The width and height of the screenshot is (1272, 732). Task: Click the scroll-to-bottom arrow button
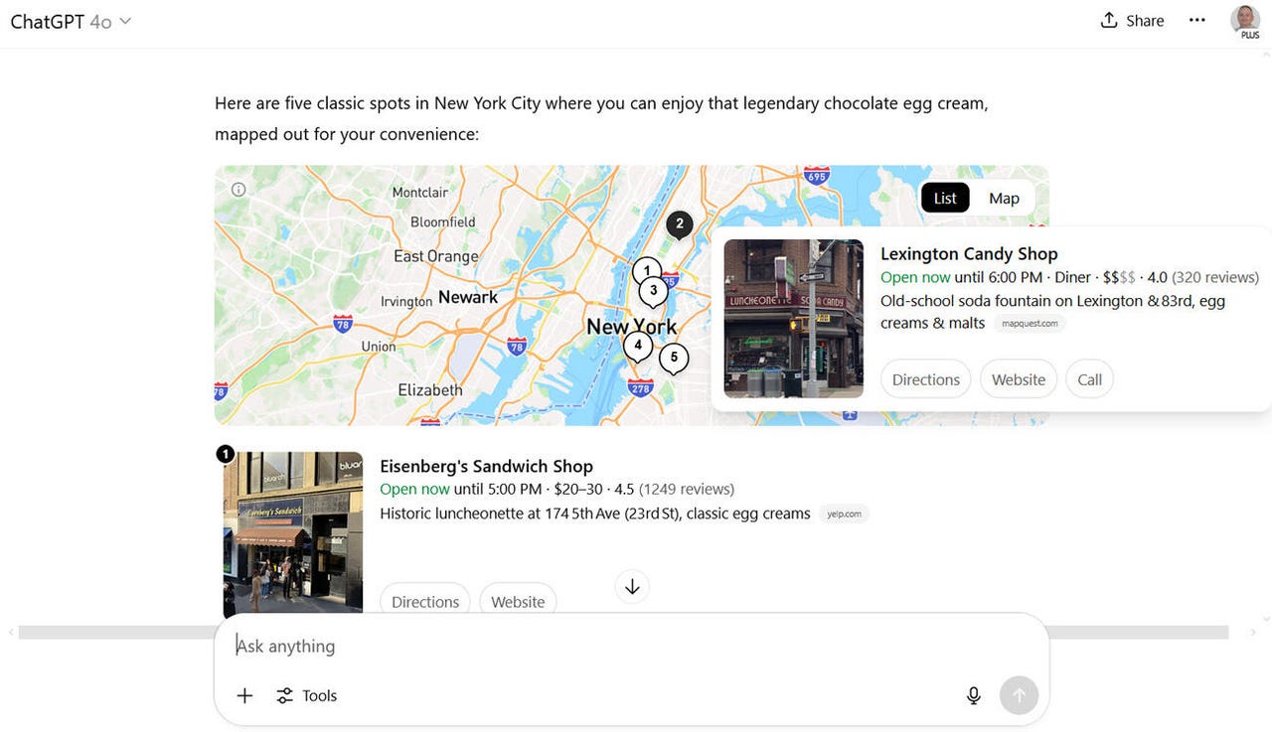632,587
